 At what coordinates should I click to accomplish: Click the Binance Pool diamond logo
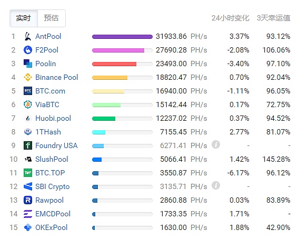28,77
